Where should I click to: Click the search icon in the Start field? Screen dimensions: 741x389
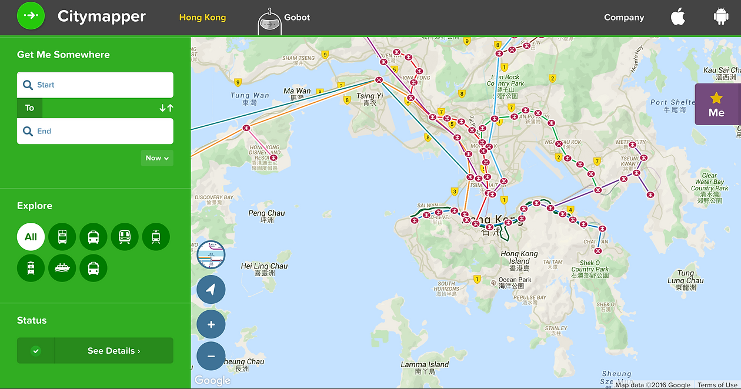(28, 85)
